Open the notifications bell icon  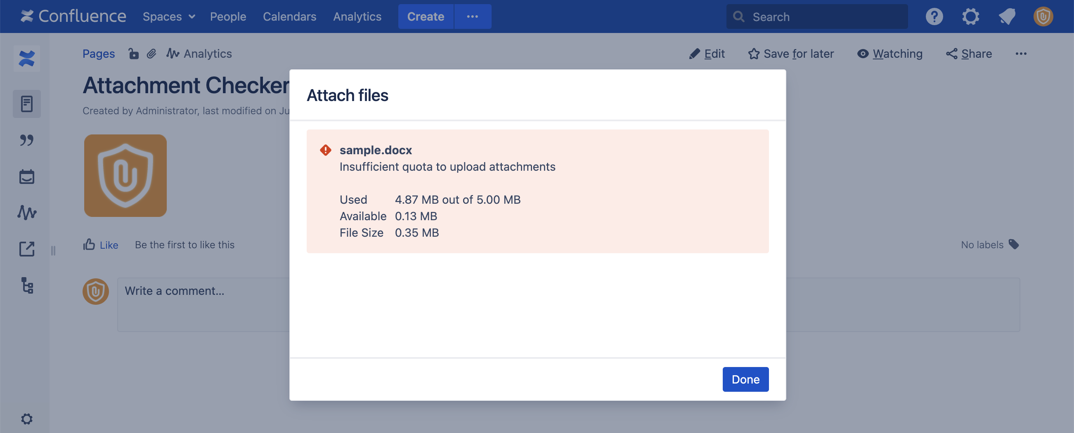point(1006,16)
